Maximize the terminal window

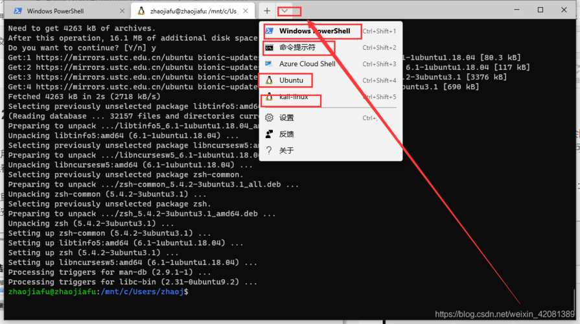pyautogui.click(x=540, y=10)
